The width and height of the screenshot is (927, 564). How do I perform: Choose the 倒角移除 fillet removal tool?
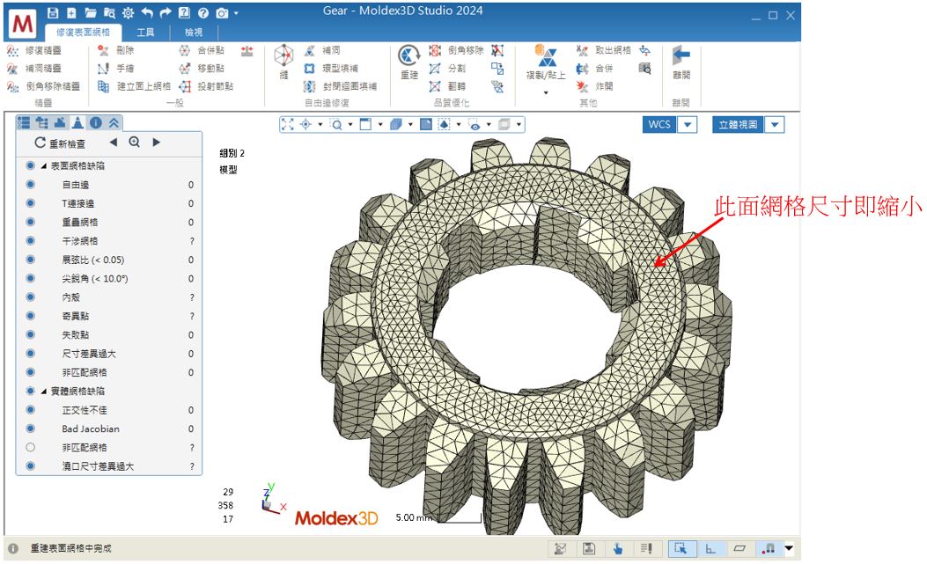[456, 50]
